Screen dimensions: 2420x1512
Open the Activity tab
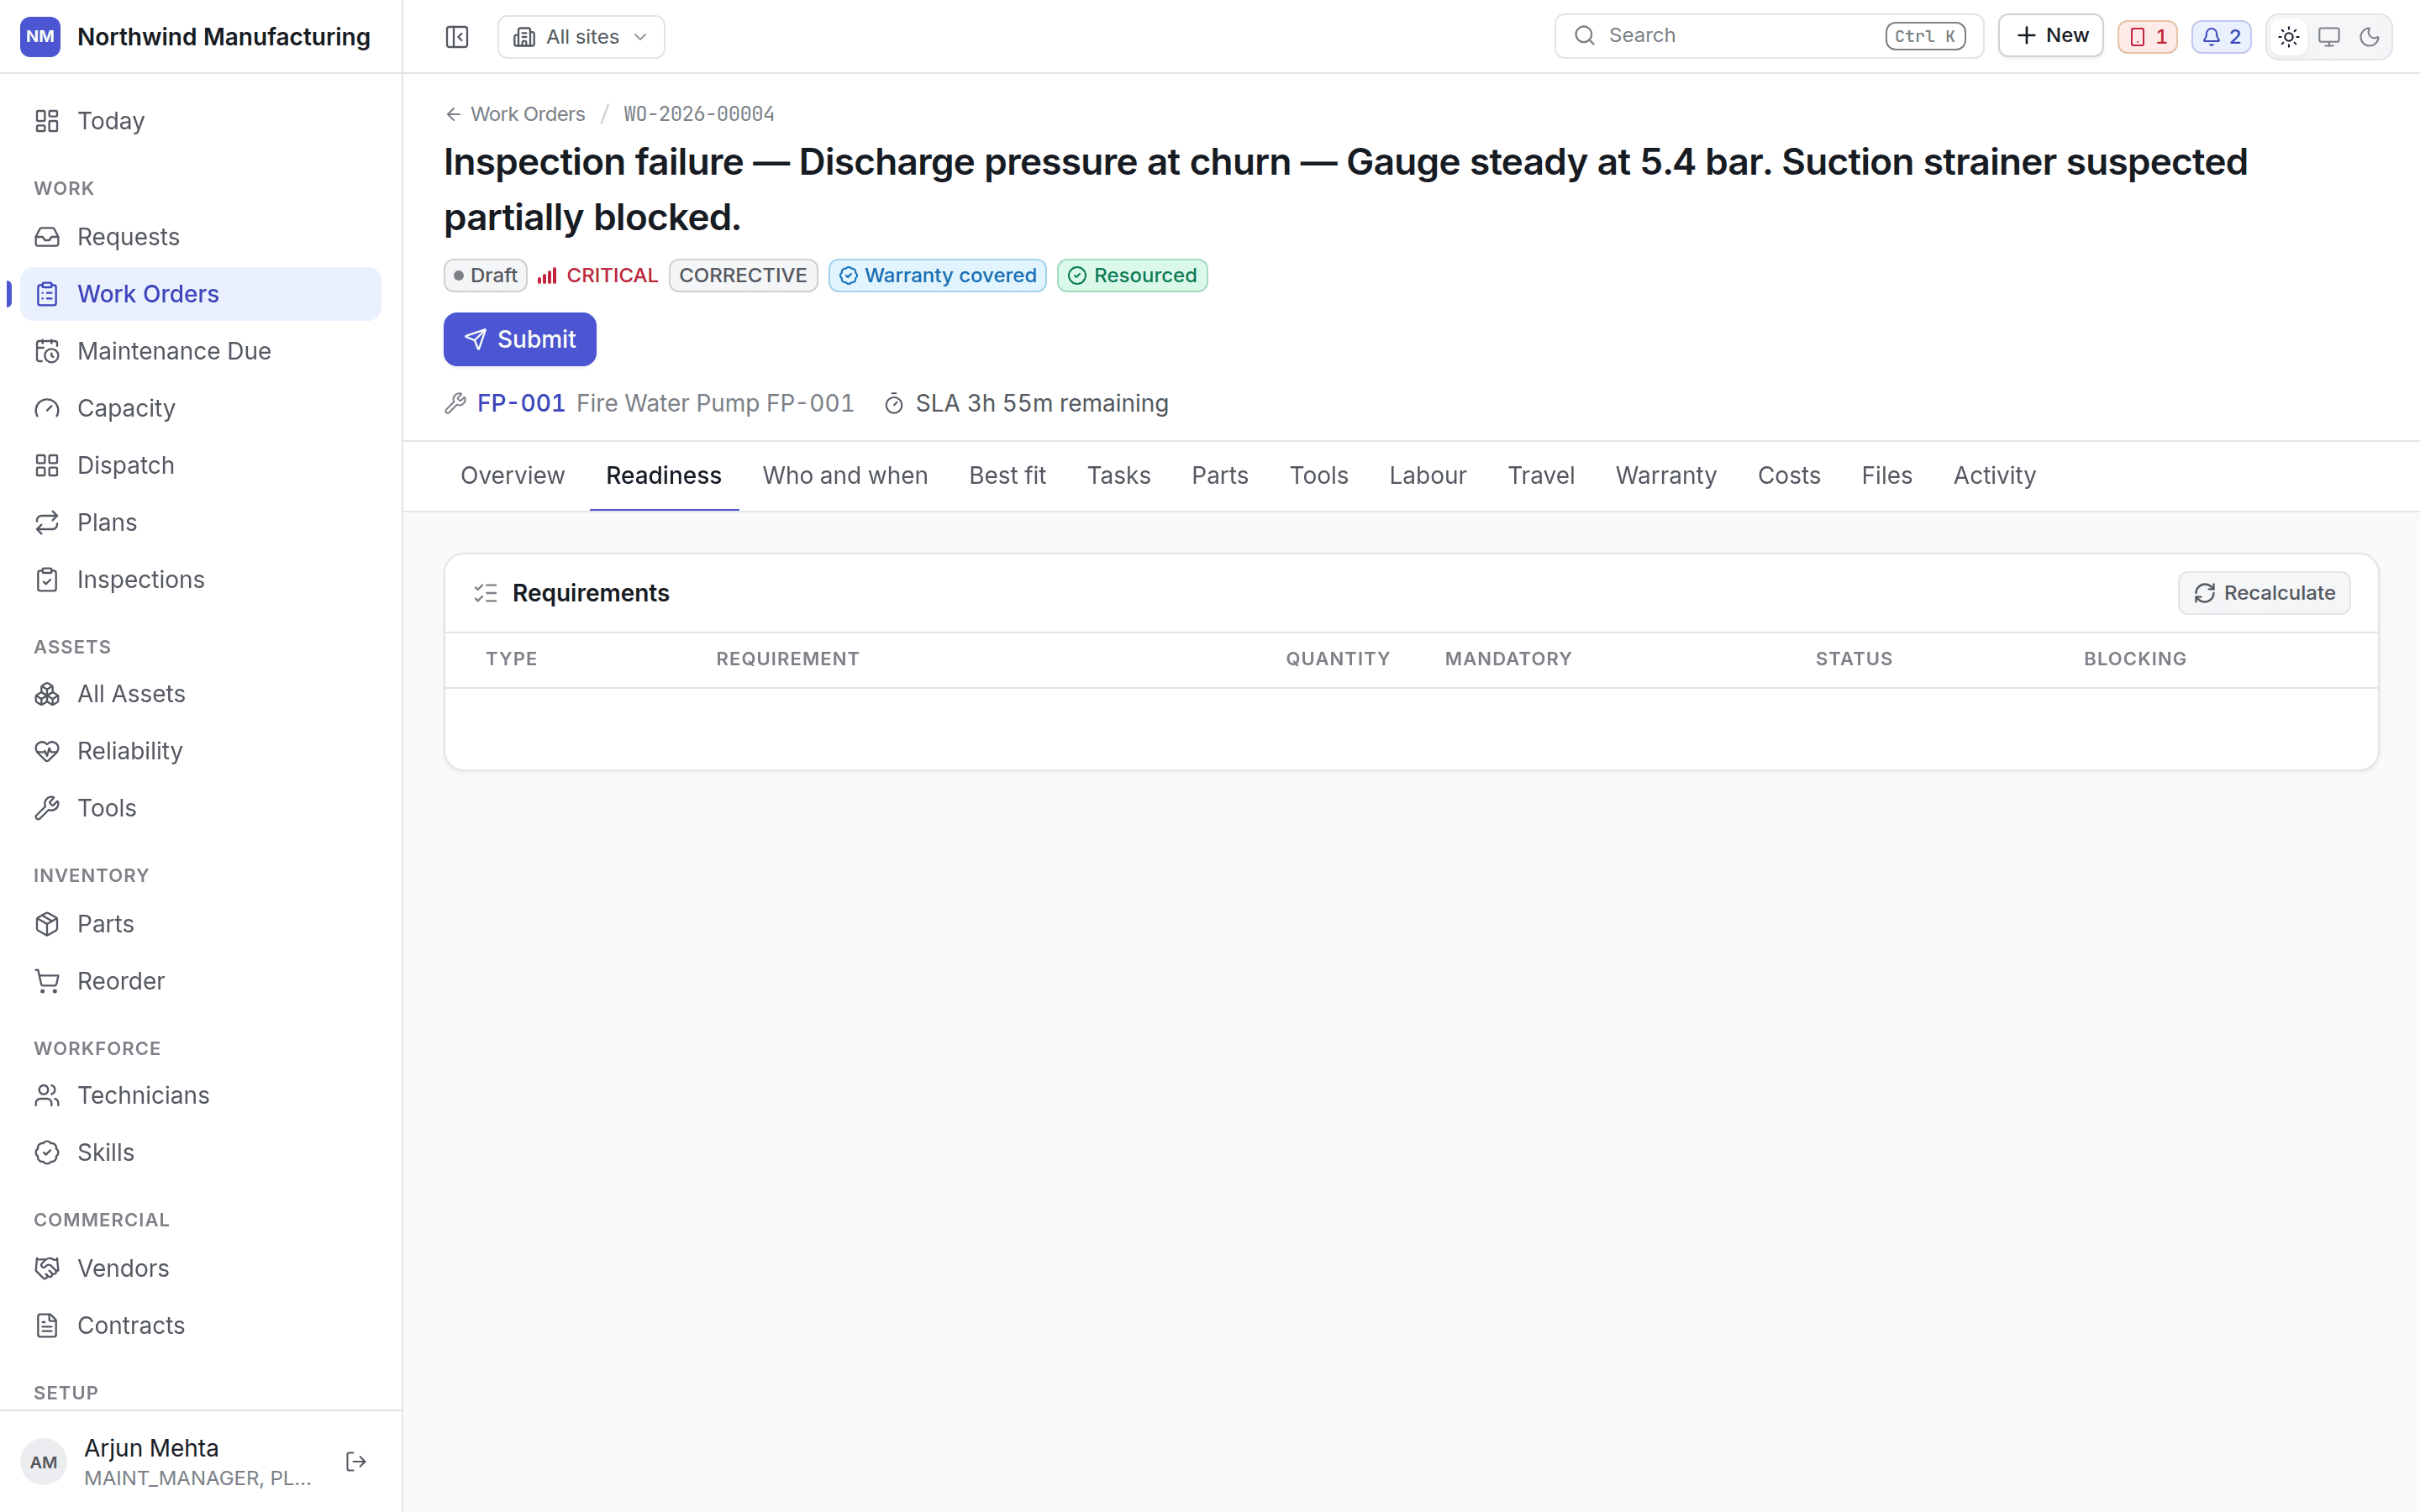(1994, 476)
